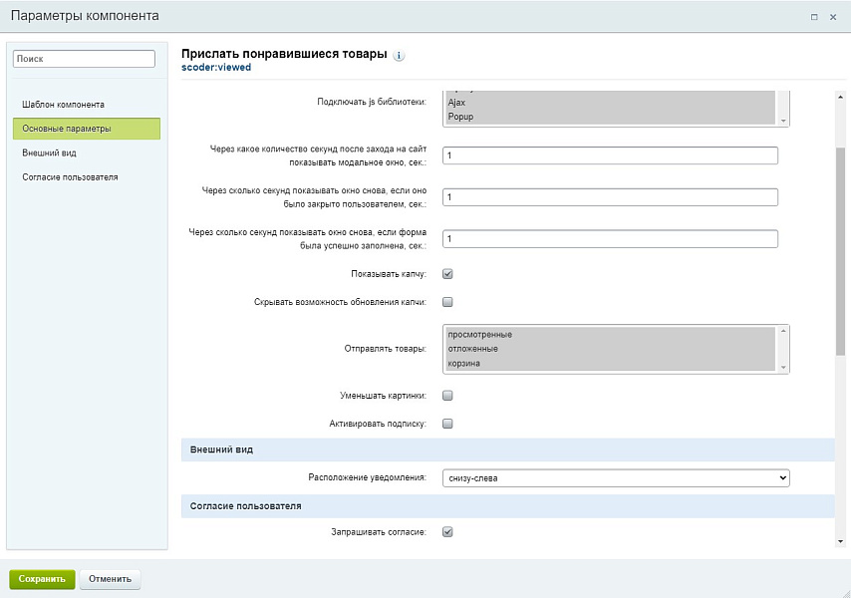Click the main panel scroll-up arrow
This screenshot has height=598, width=851.
point(841,97)
